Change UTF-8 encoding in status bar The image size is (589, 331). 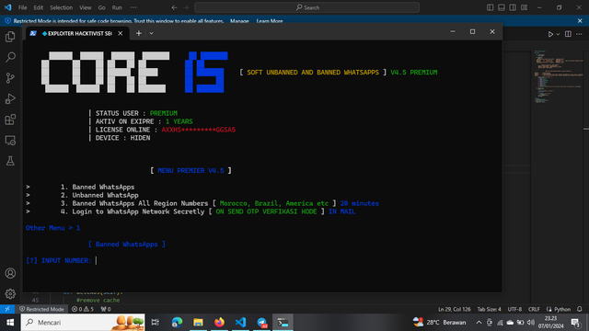click(x=514, y=309)
